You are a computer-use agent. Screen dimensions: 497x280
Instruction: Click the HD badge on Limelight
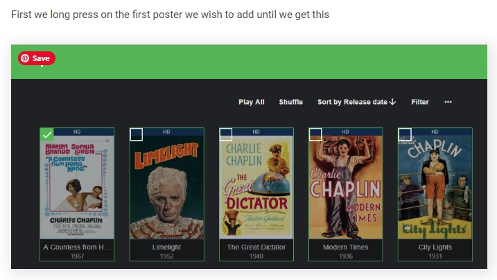click(167, 132)
